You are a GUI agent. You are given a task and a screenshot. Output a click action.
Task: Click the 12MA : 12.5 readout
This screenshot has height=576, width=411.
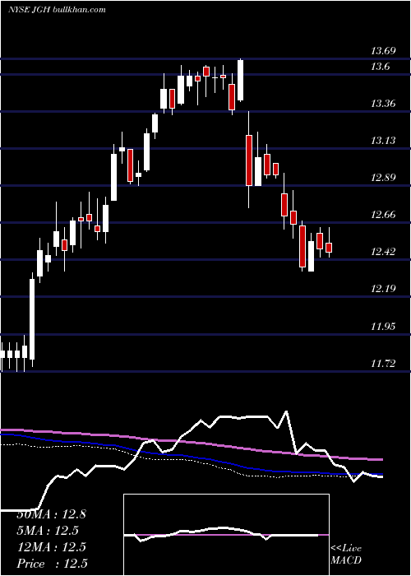(x=51, y=547)
